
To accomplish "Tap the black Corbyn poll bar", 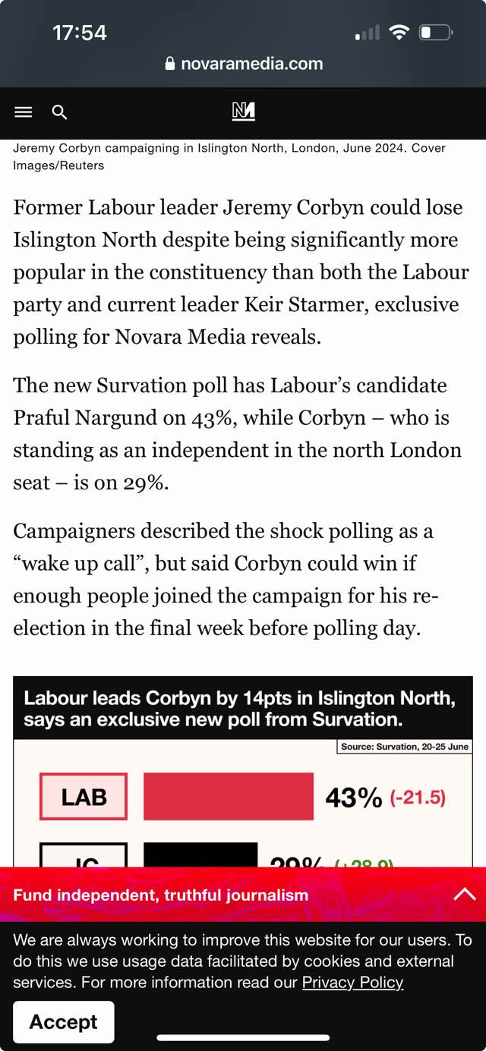I will pos(200,855).
